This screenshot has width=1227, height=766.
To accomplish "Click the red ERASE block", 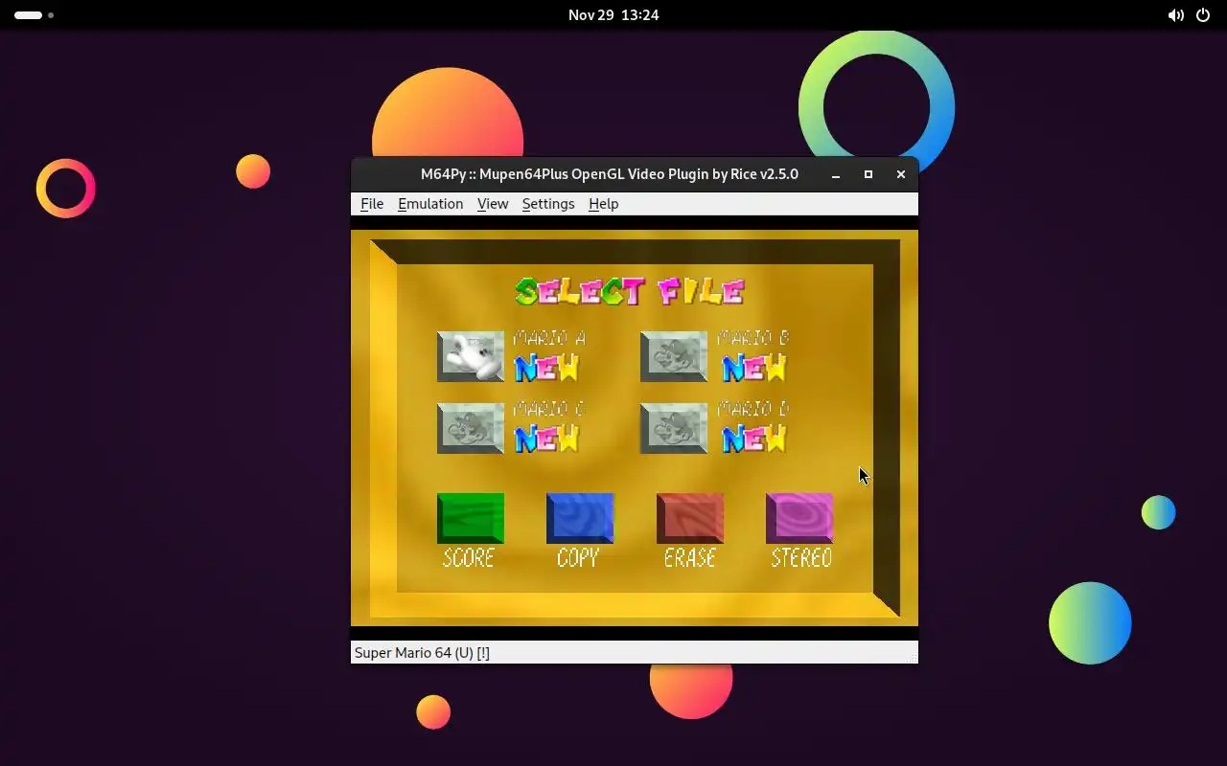I will point(690,518).
